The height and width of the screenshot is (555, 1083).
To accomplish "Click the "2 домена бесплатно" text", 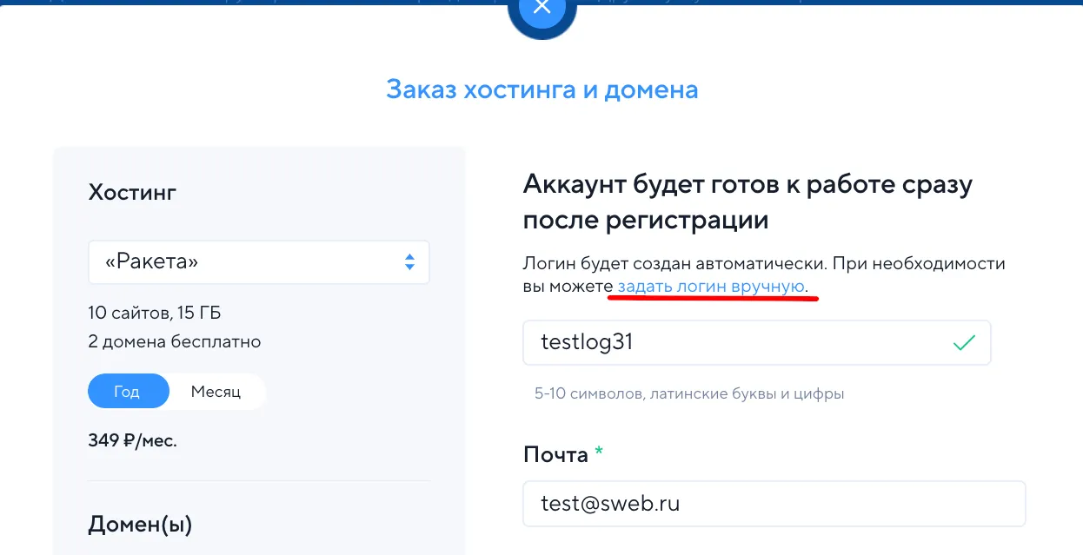I will pos(174,341).
